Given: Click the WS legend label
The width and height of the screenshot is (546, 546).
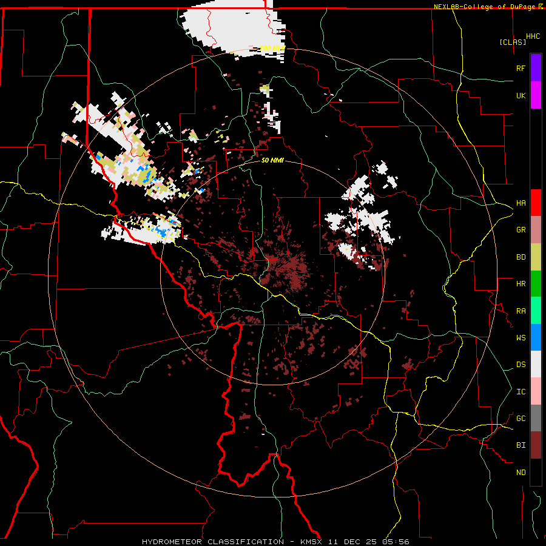Looking at the screenshot, I should [x=521, y=338].
